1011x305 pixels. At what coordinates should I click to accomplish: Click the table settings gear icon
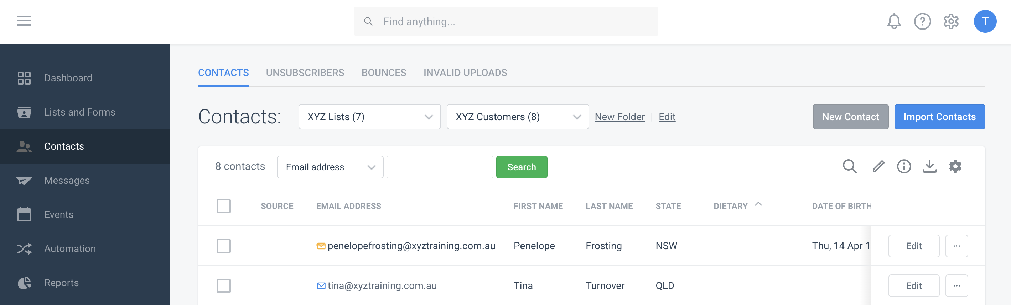pyautogui.click(x=955, y=166)
